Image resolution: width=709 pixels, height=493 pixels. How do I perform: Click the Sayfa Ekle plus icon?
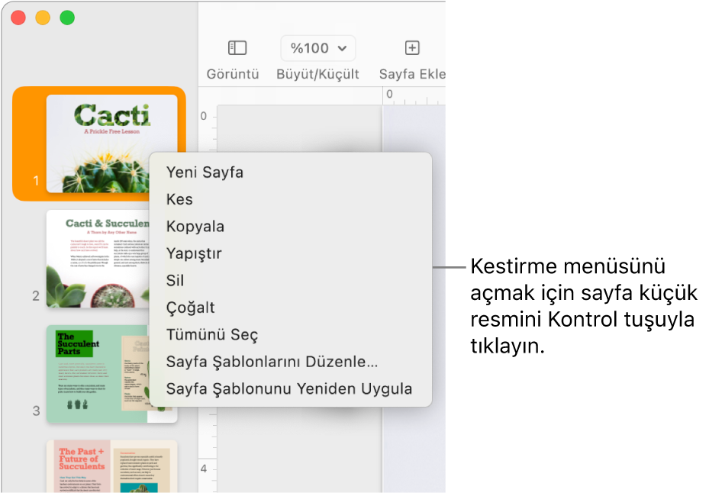(x=412, y=47)
